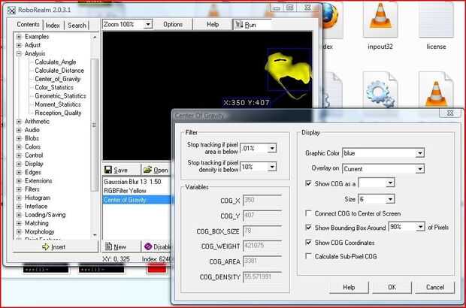466x308 pixels.
Task: Expand the Adjust tree node
Action: pyautogui.click(x=19, y=45)
